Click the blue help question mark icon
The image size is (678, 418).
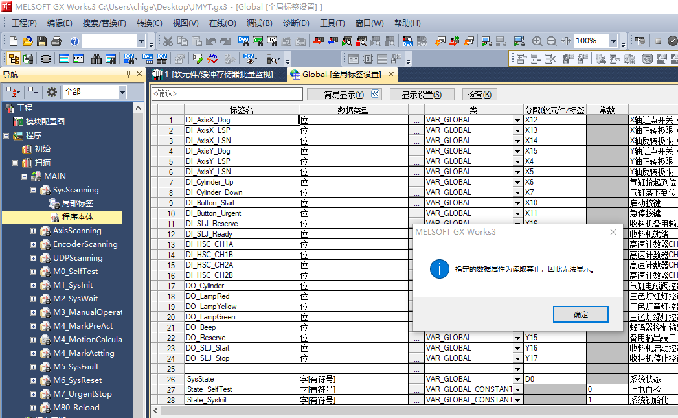[74, 41]
